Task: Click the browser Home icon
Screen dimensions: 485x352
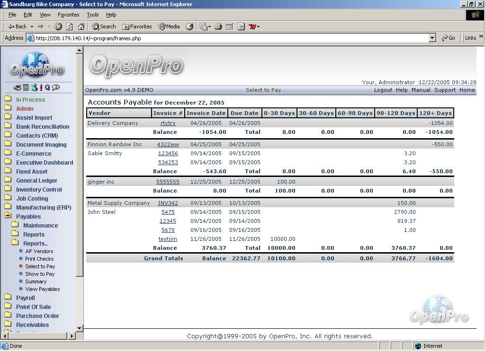Action: click(81, 26)
